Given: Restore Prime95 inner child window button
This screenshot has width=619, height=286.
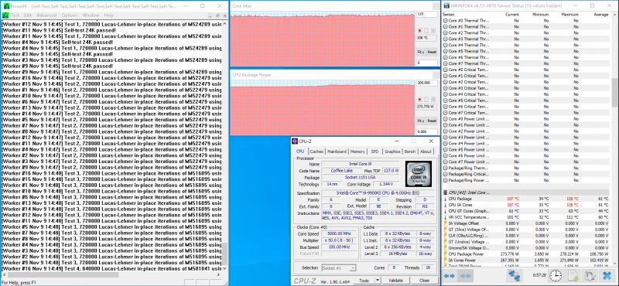Looking at the screenshot, I should click(217, 15).
